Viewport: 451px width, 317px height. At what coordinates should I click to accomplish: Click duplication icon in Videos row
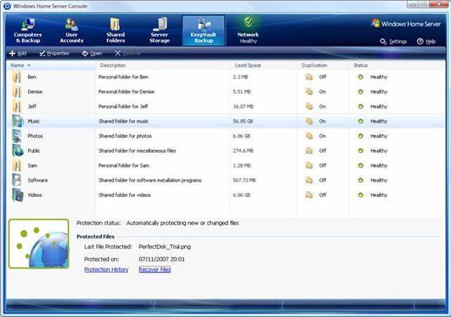coord(309,194)
